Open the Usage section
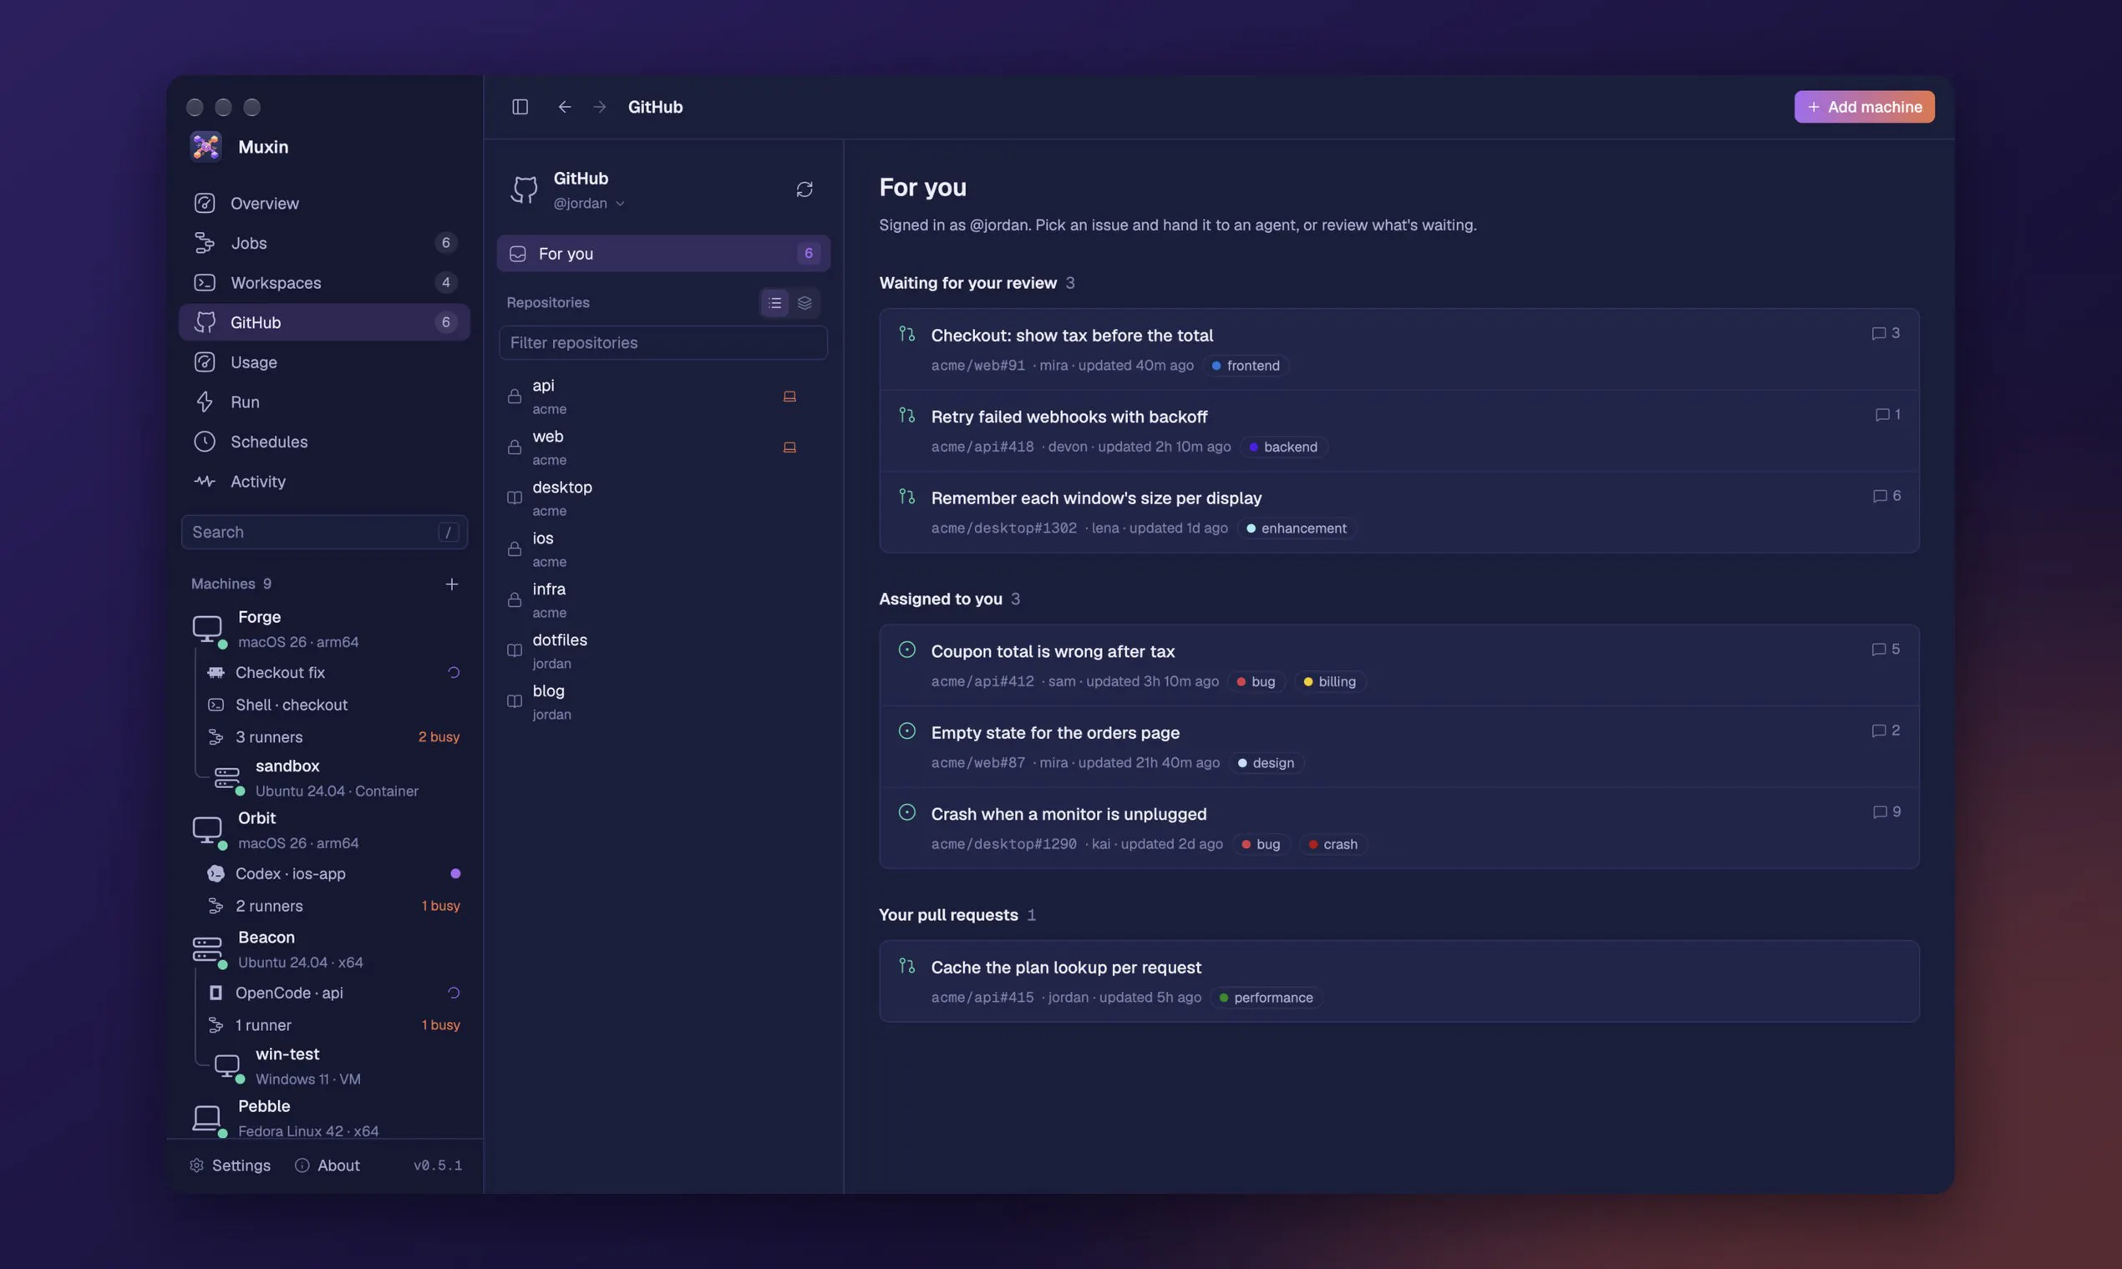The width and height of the screenshot is (2122, 1269). [x=324, y=361]
